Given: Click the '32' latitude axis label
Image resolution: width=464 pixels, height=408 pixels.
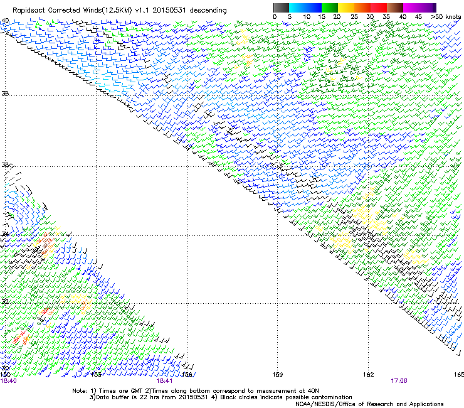Looking at the screenshot, I should coord(5,302).
